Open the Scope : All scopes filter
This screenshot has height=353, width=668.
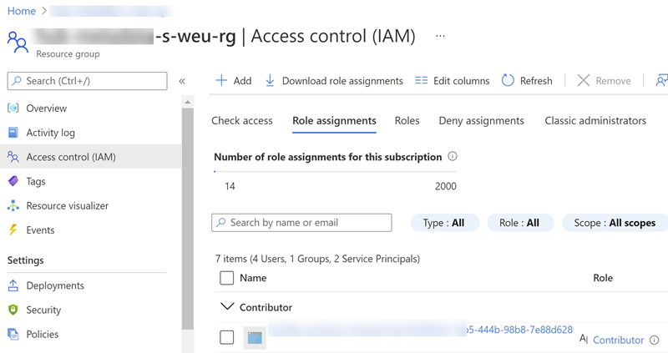(615, 223)
